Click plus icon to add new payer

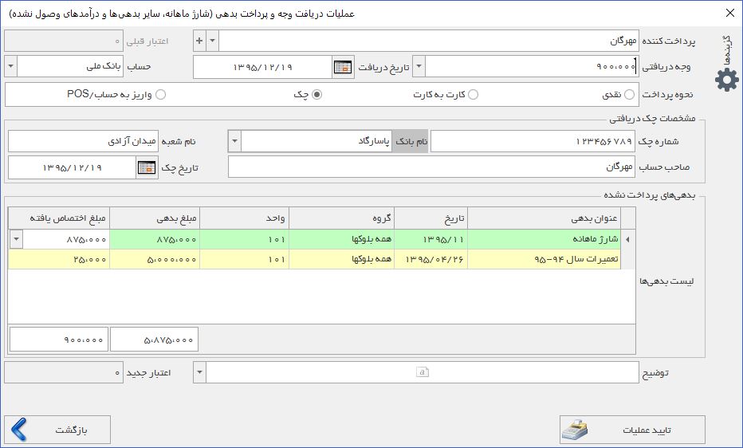click(x=199, y=41)
